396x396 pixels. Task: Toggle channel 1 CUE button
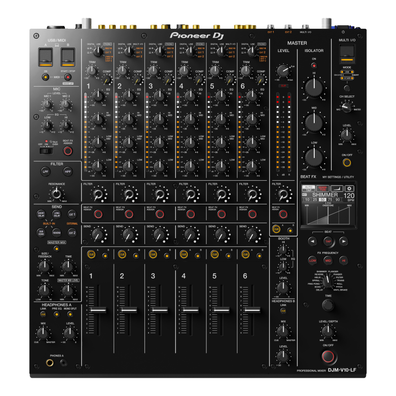(x=92, y=254)
